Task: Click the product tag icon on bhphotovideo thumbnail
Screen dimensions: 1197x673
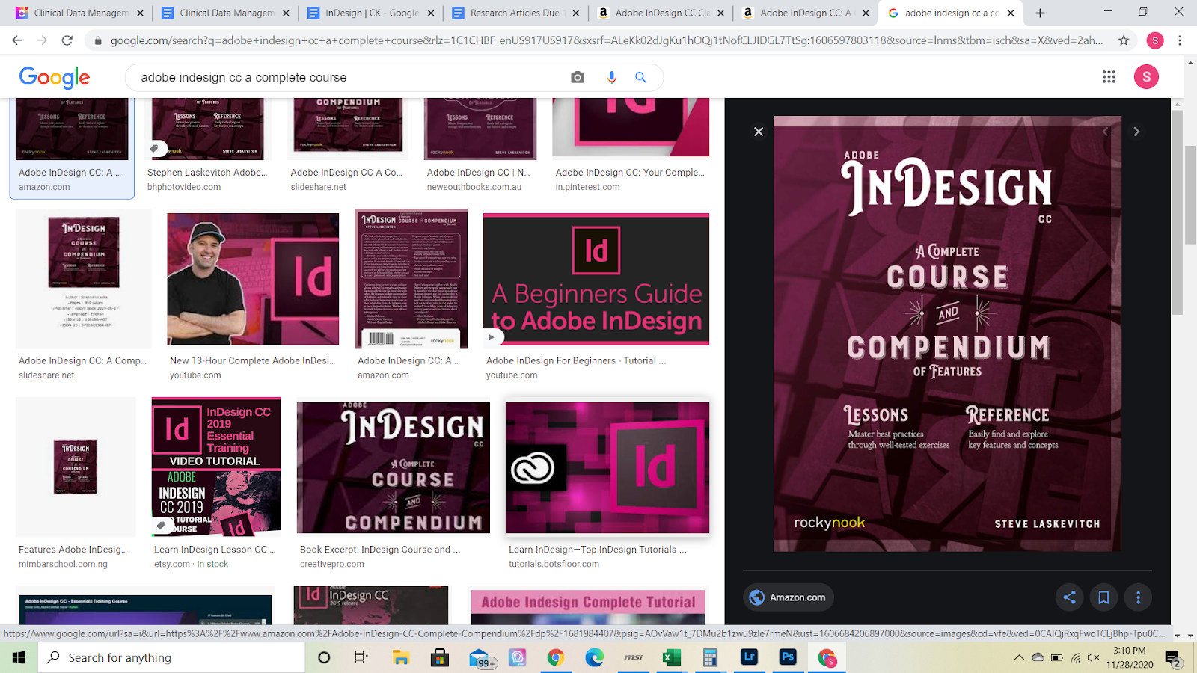Action: pos(154,148)
